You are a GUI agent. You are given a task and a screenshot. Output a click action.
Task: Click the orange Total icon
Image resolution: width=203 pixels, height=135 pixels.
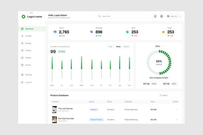(163, 32)
